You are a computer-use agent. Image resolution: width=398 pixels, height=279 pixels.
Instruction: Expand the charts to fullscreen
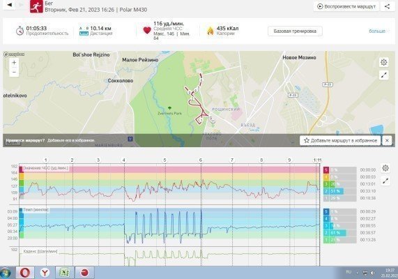[x=385, y=181]
